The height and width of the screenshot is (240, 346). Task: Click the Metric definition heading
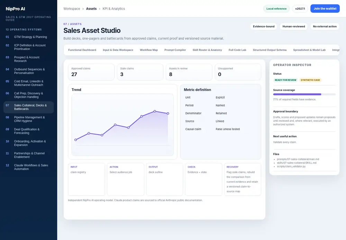coord(197,90)
